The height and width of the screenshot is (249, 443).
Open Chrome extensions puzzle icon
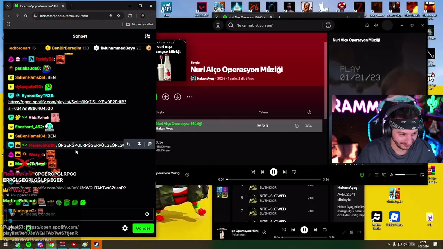(x=130, y=16)
